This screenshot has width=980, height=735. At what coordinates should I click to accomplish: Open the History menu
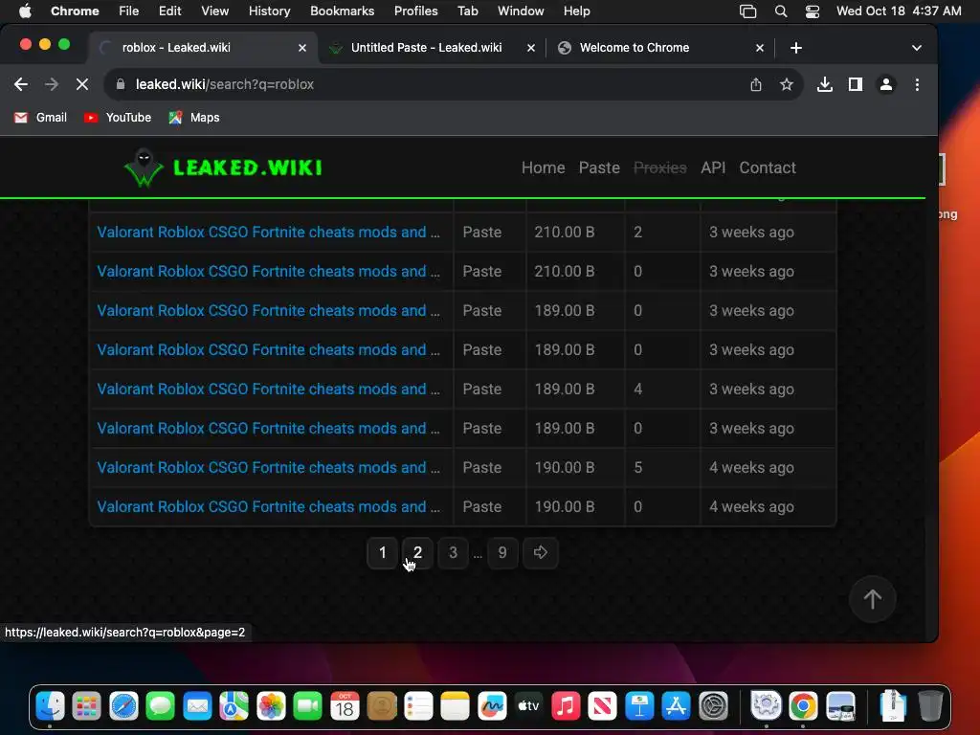(269, 11)
